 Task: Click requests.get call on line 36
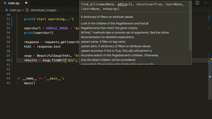[x=62, y=42]
